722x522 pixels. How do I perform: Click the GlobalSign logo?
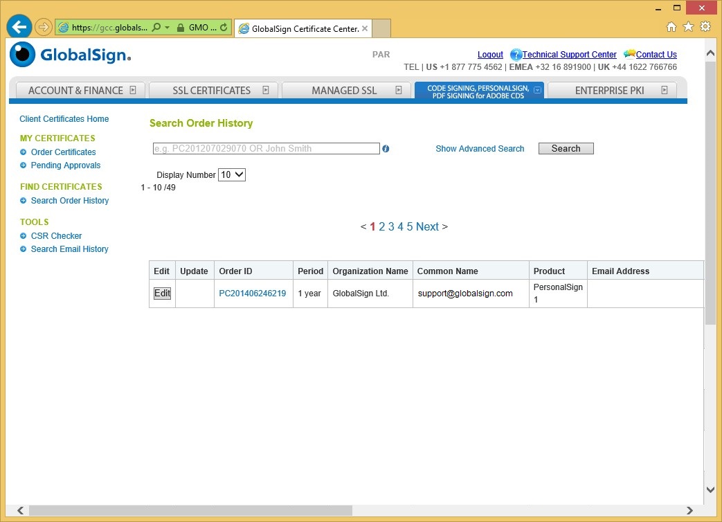point(71,54)
